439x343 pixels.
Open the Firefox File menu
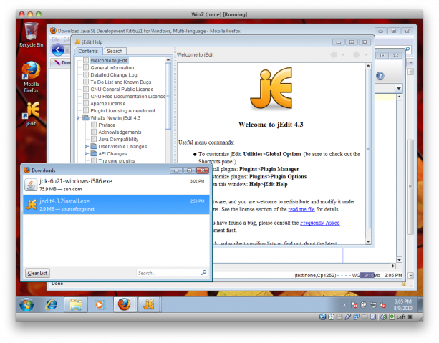tap(55, 39)
